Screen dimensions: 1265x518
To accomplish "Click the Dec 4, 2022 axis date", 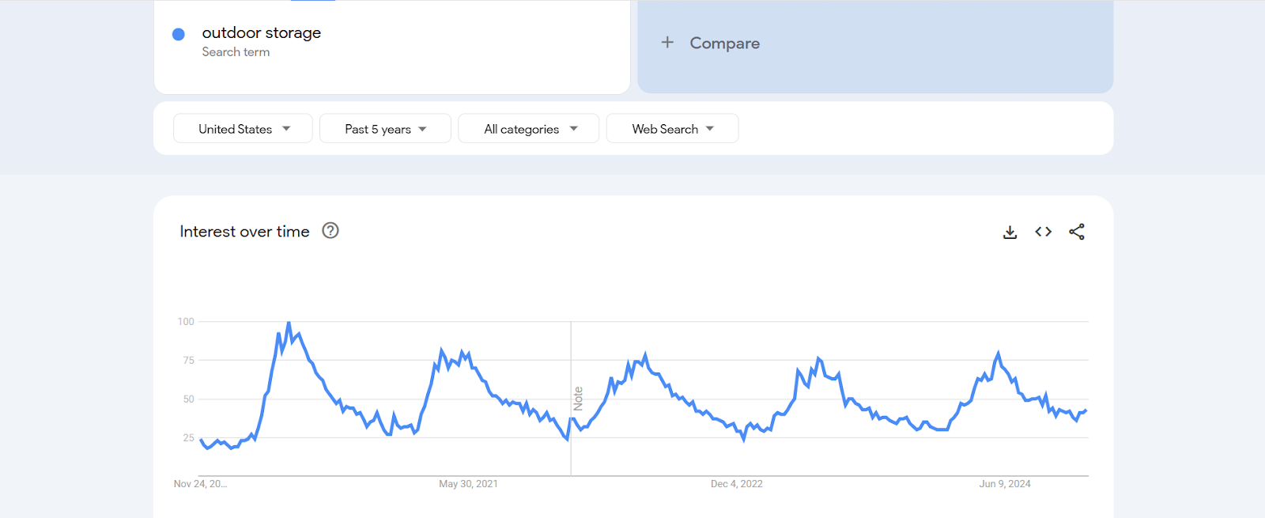I will (736, 484).
